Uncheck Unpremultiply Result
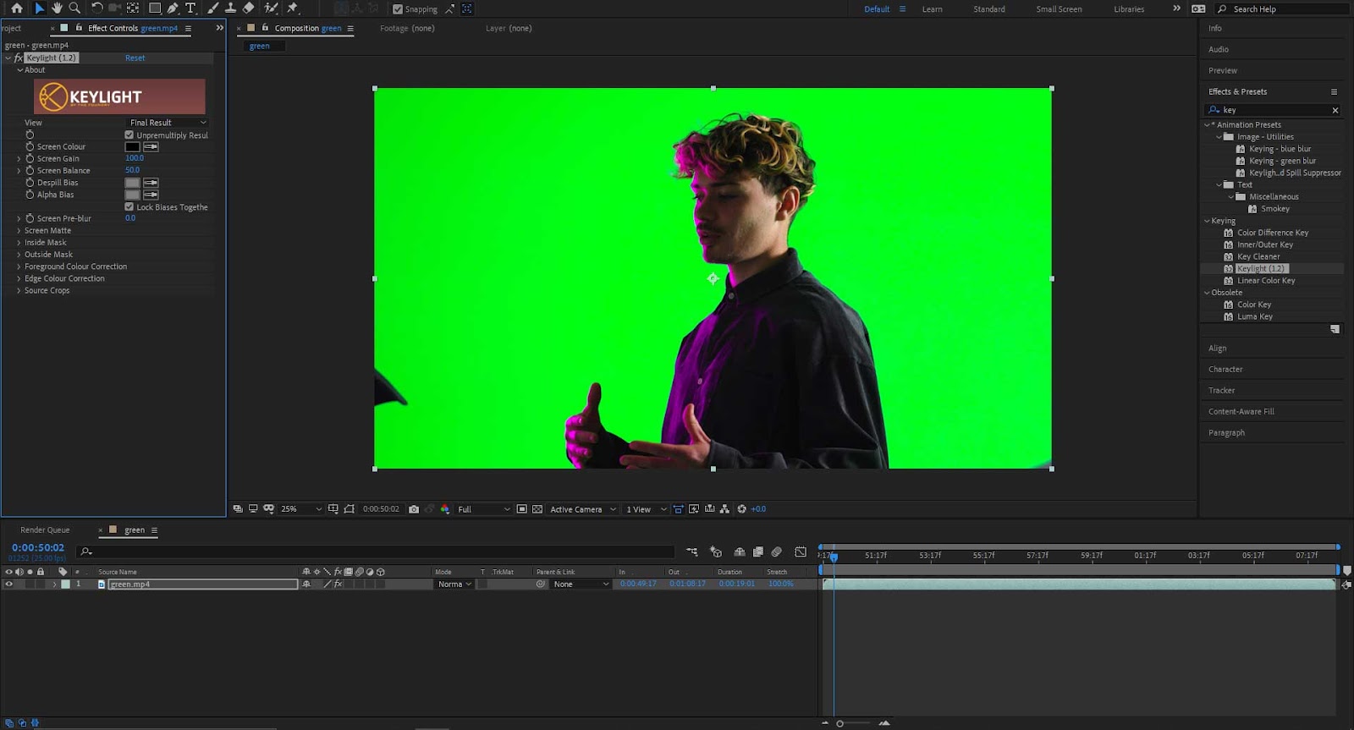Viewport: 1354px width, 730px height. (129, 135)
